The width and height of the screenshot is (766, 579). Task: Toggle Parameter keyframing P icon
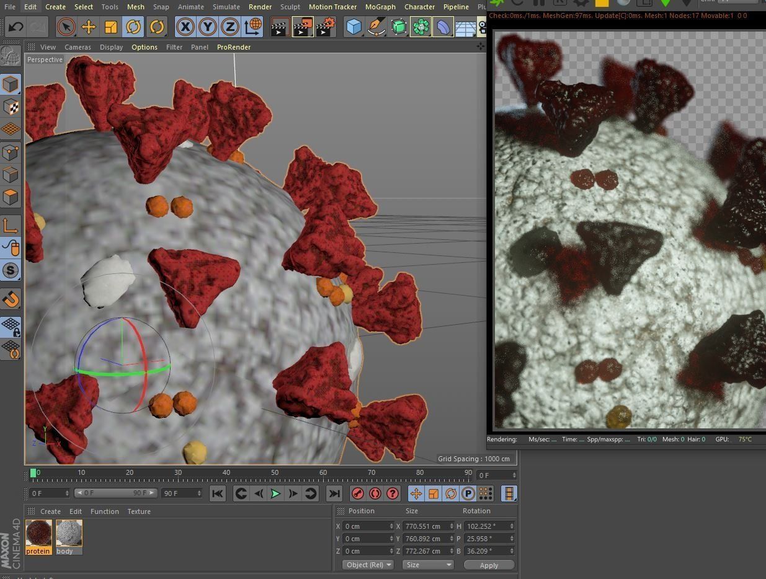pos(468,493)
